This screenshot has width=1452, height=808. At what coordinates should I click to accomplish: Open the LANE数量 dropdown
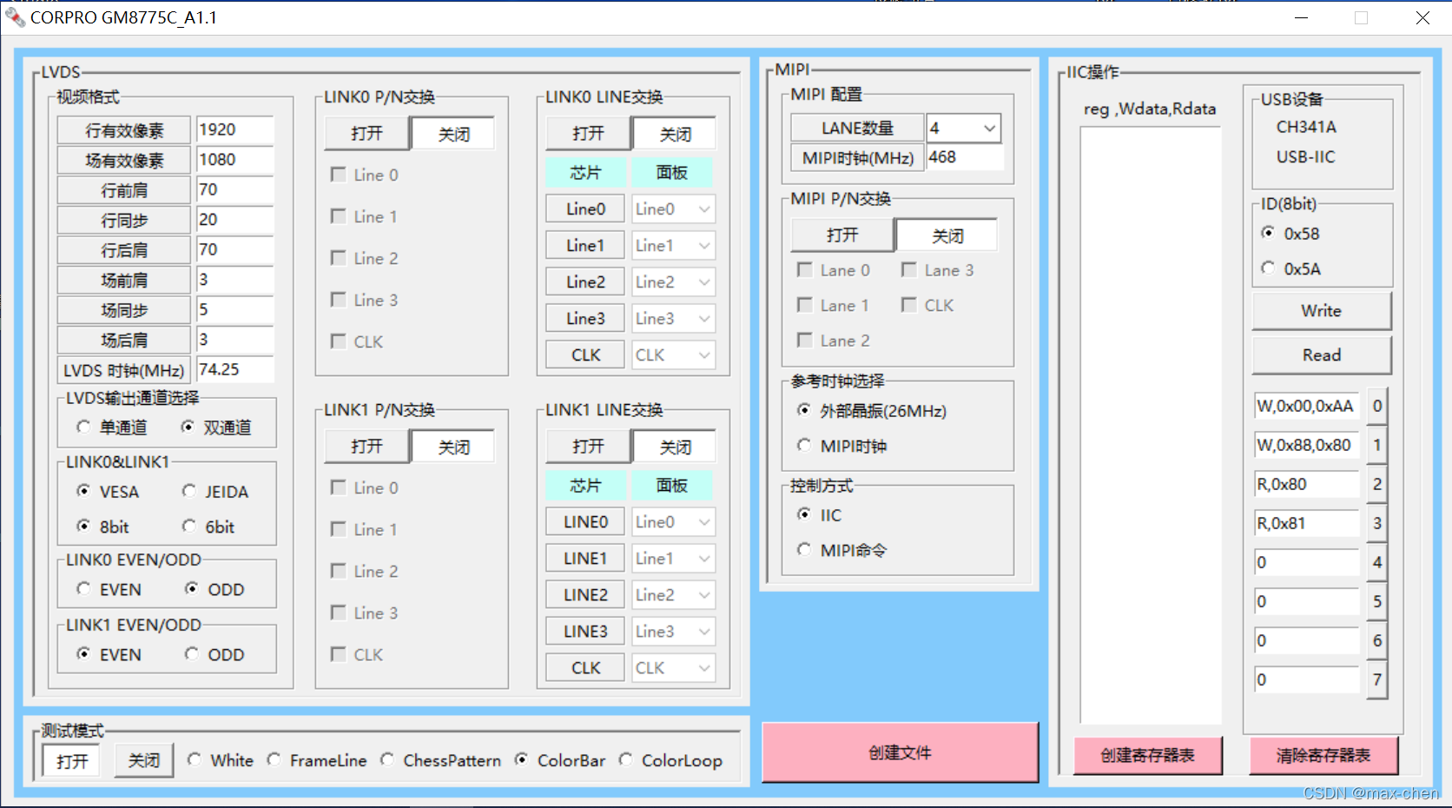tap(989, 129)
